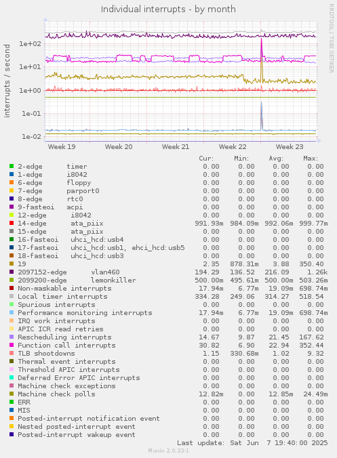Click the Week 21 axis label

(176, 146)
